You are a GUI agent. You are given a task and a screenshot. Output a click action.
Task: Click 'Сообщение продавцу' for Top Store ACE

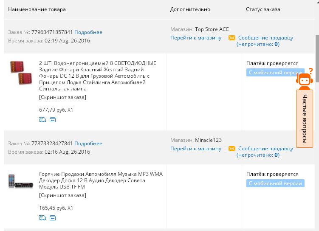click(265, 38)
